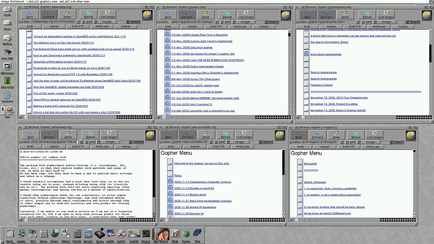Screen dimensions: 434x244
Task: Open location history dropdown in alexschroeder.ch window
Action: coord(211,142)
